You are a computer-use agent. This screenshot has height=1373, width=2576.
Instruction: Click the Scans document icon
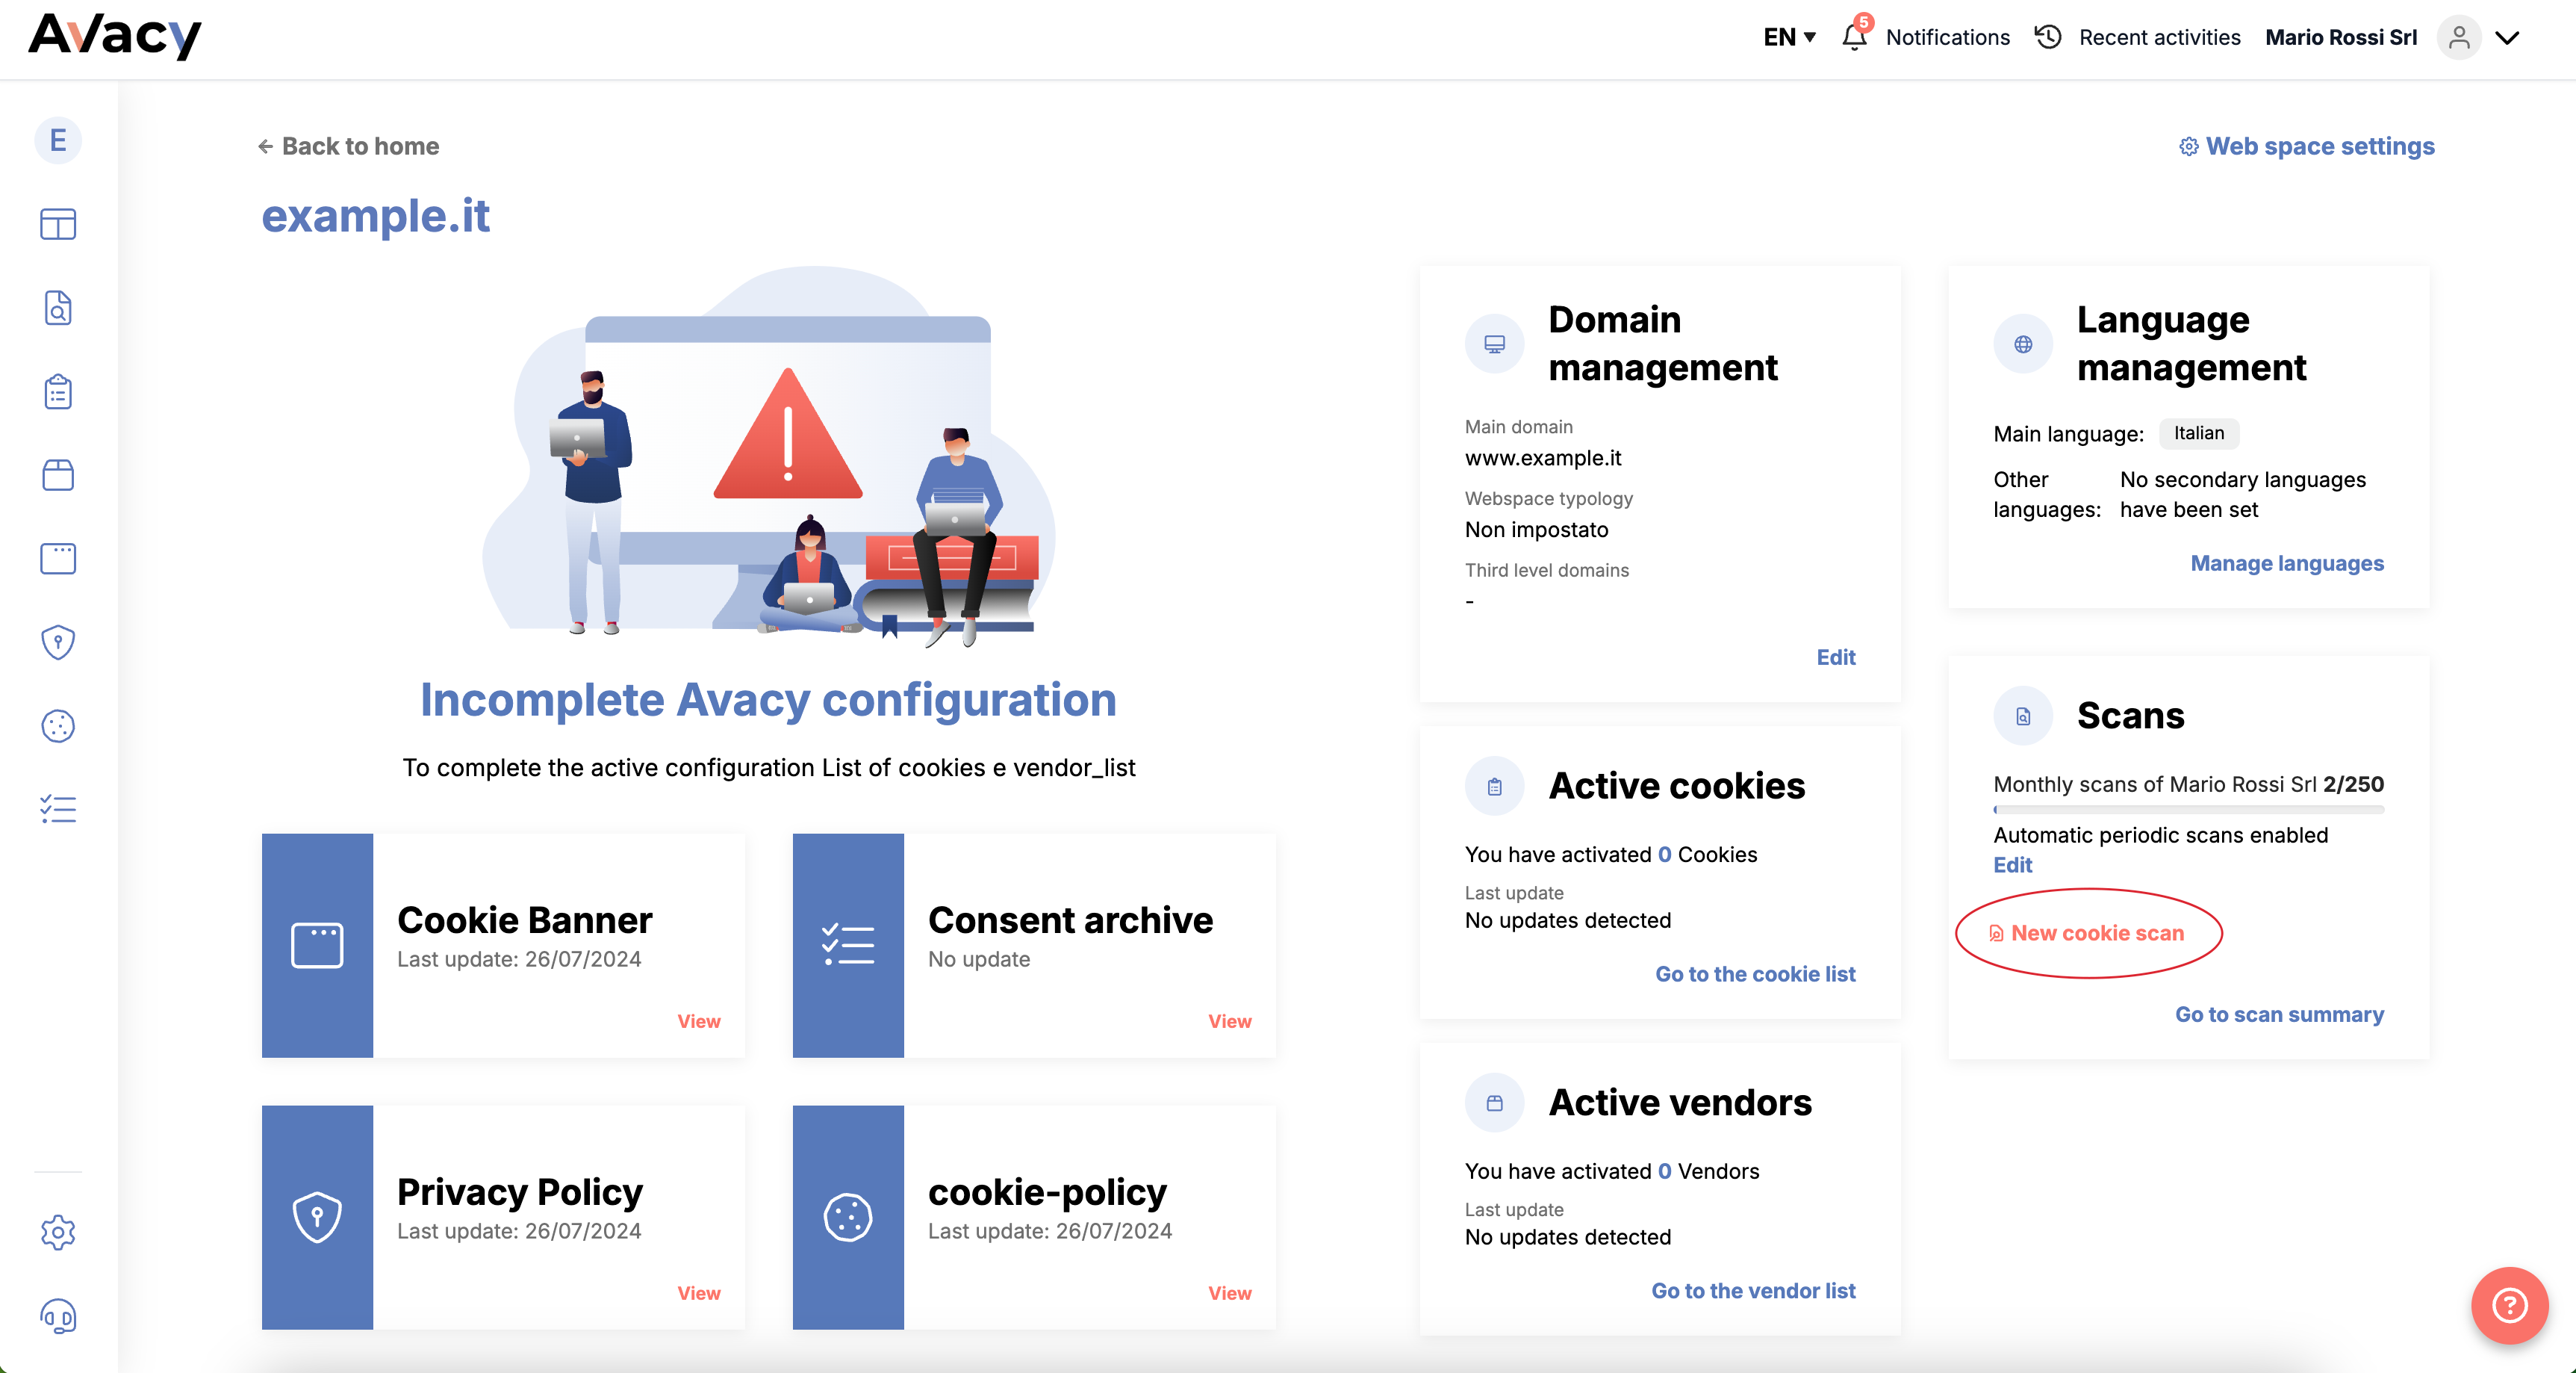pos(2023,716)
